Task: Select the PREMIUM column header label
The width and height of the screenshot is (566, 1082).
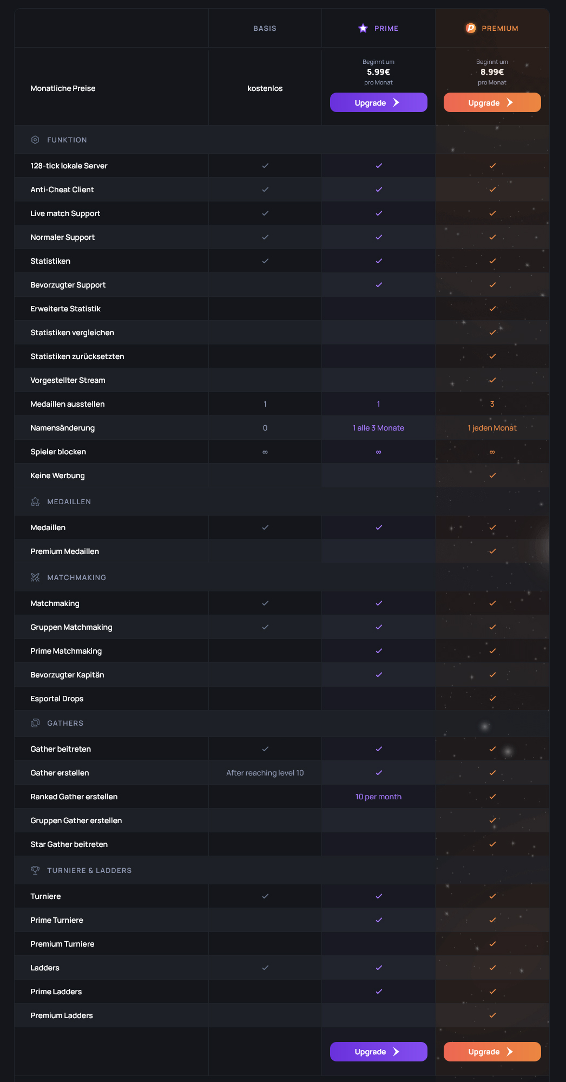Action: click(500, 28)
